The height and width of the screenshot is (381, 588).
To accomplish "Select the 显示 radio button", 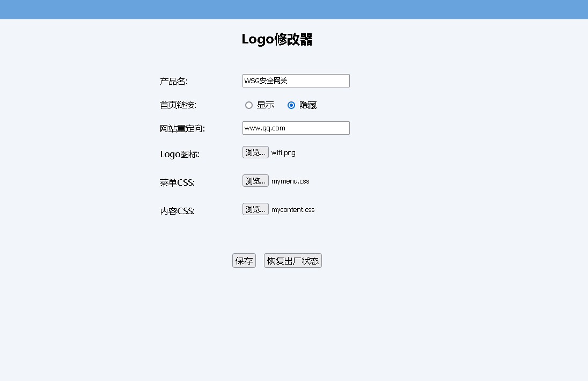I will click(x=249, y=105).
